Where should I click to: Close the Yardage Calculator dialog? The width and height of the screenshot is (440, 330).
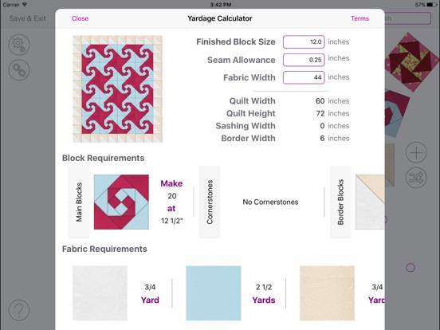click(80, 18)
